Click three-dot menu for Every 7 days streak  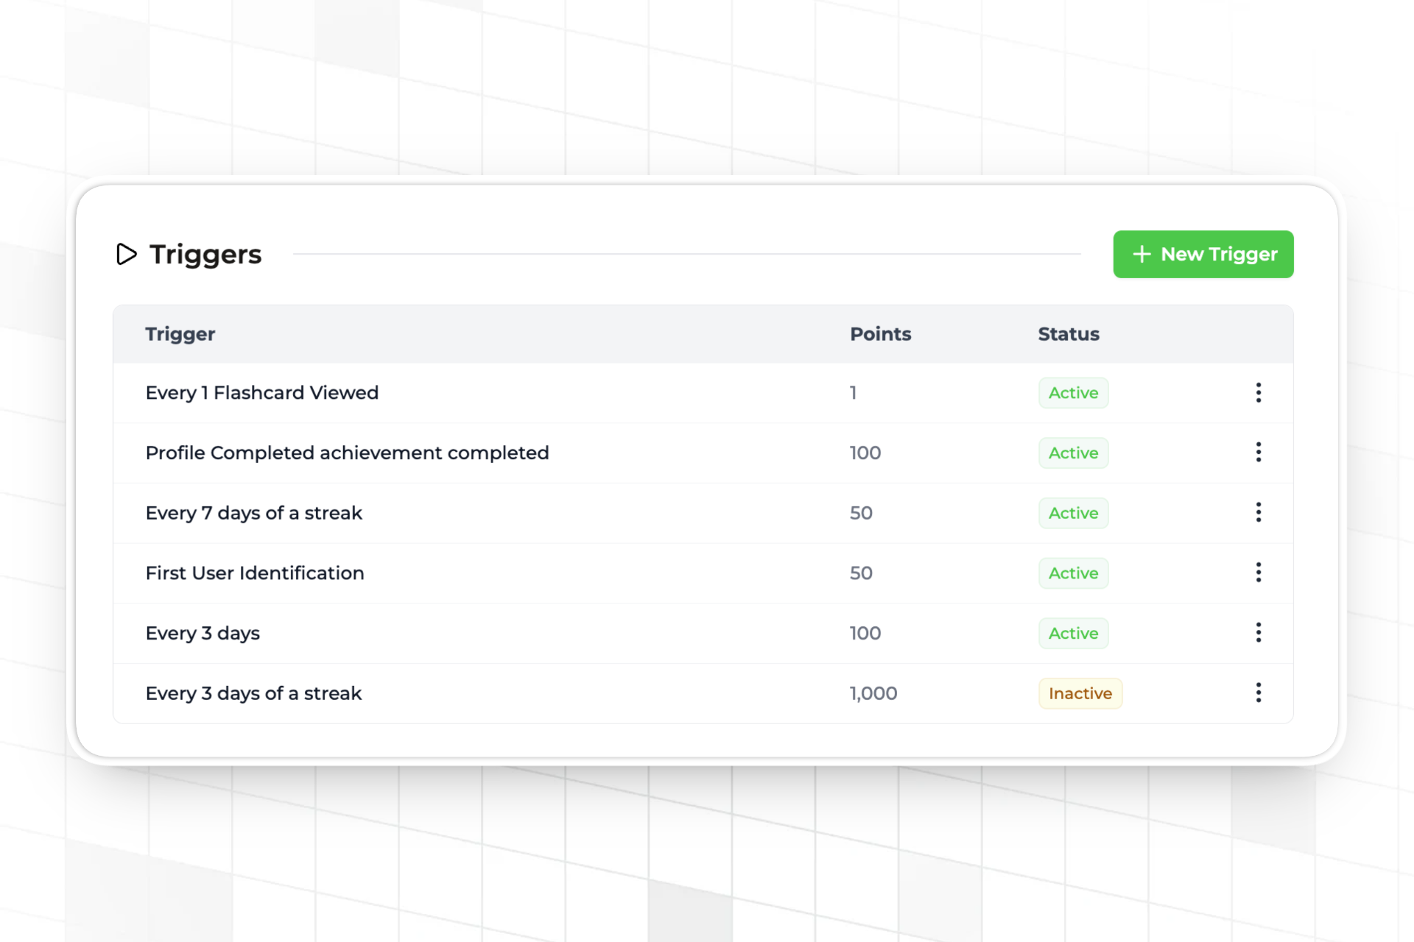1259,513
